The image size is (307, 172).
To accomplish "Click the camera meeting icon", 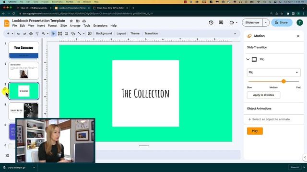I will 232,22.
